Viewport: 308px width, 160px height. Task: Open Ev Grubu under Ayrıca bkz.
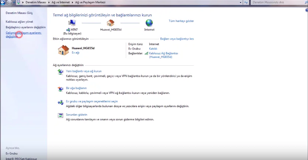11,153
